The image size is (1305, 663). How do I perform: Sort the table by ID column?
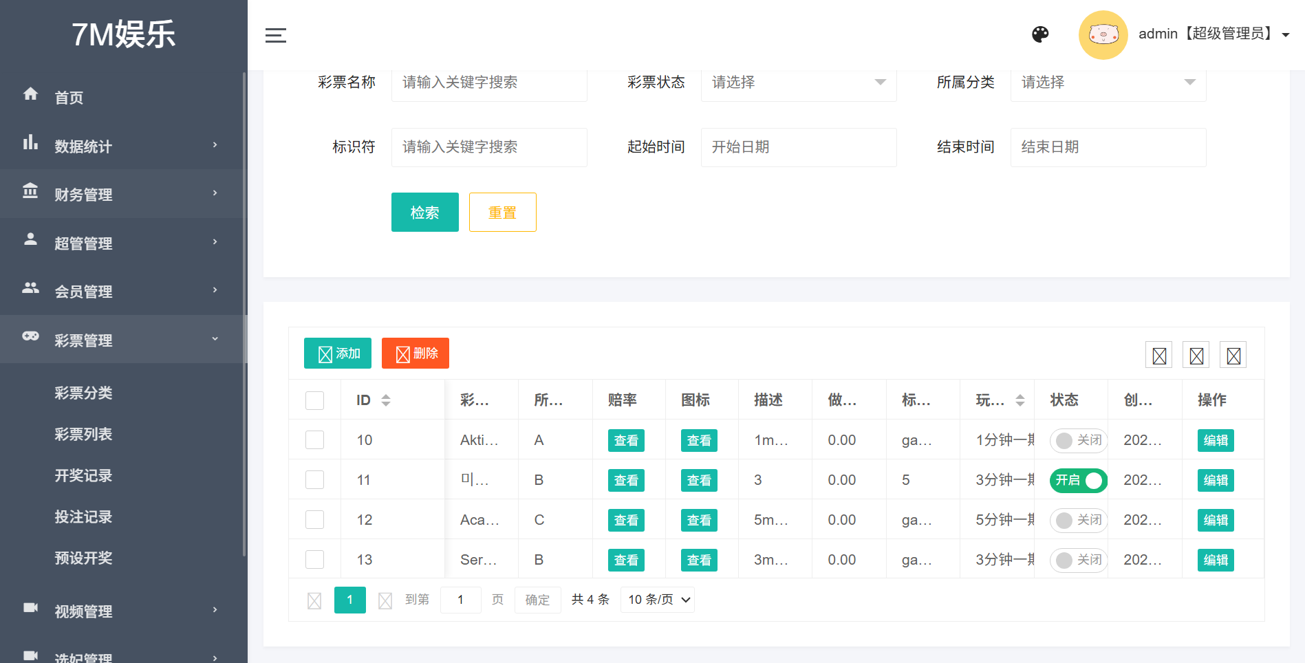point(385,400)
